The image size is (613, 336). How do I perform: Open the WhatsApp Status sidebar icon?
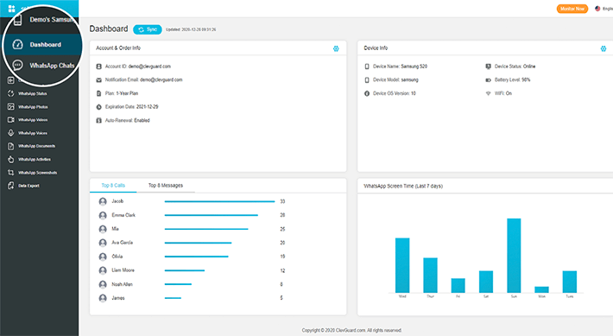pos(11,93)
